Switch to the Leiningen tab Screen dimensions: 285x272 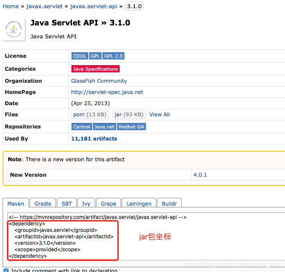tap(139, 203)
